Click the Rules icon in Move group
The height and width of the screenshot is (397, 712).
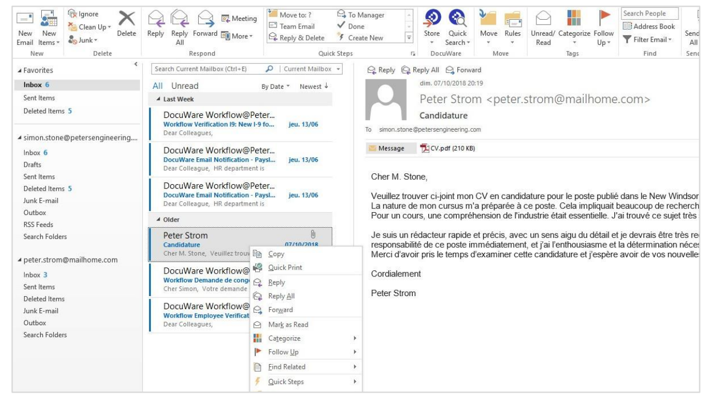513,20
